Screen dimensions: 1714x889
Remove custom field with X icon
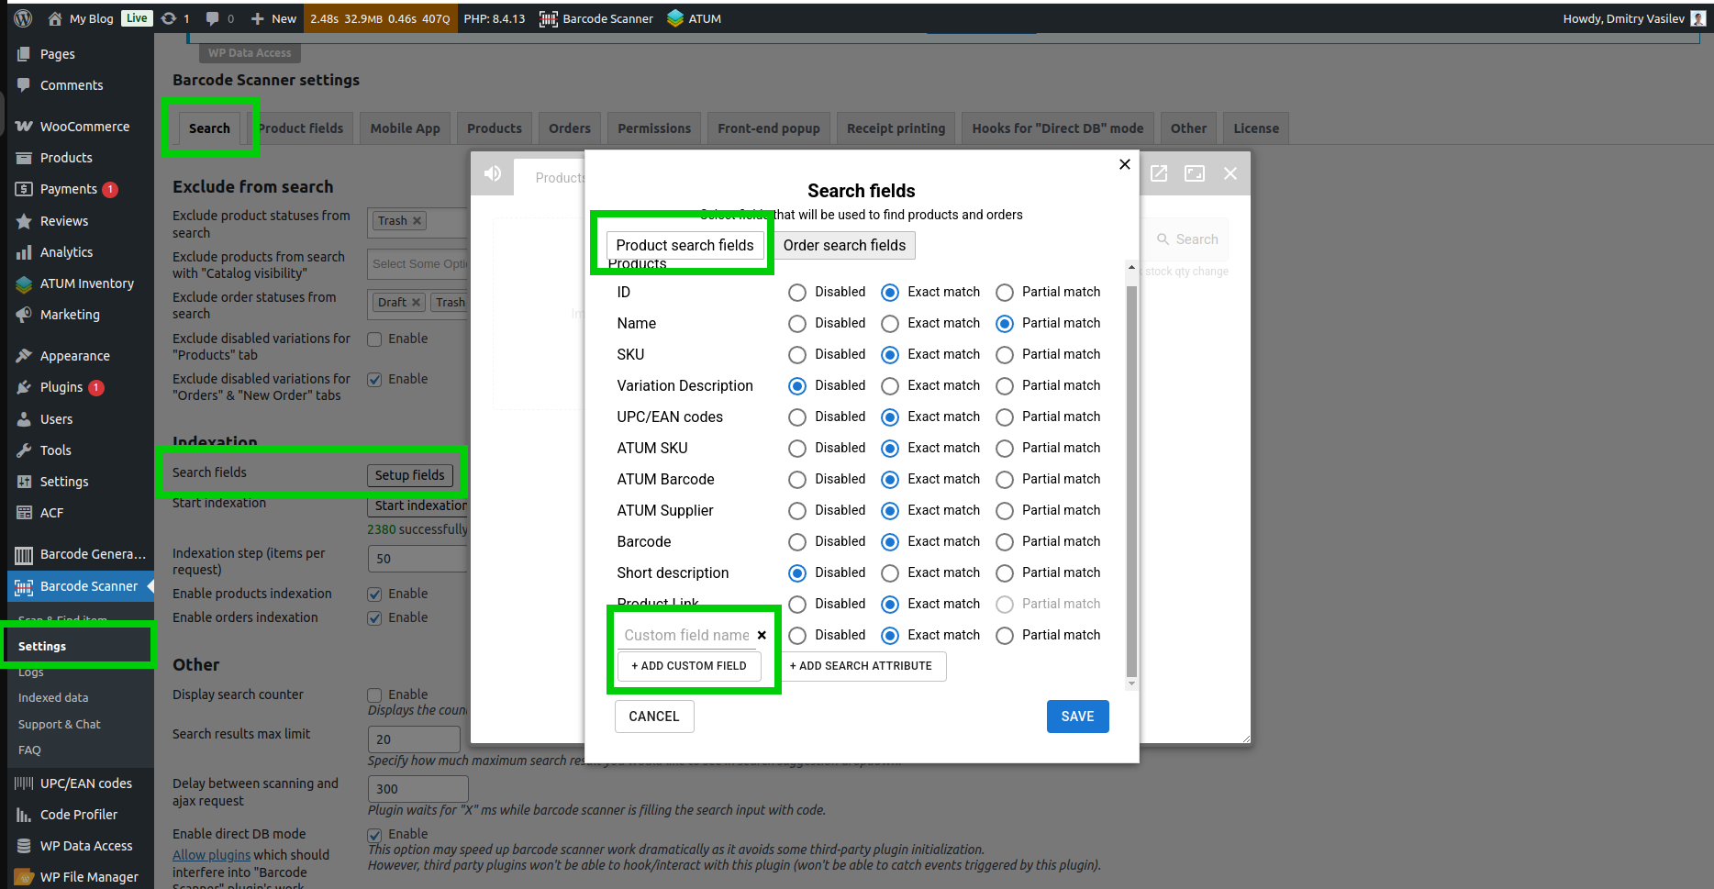762,635
